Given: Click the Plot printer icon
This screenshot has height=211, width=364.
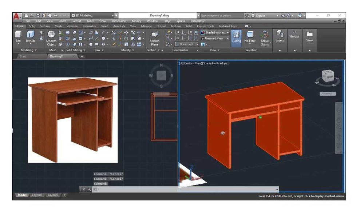Looking at the screenshot, I should [50, 16].
